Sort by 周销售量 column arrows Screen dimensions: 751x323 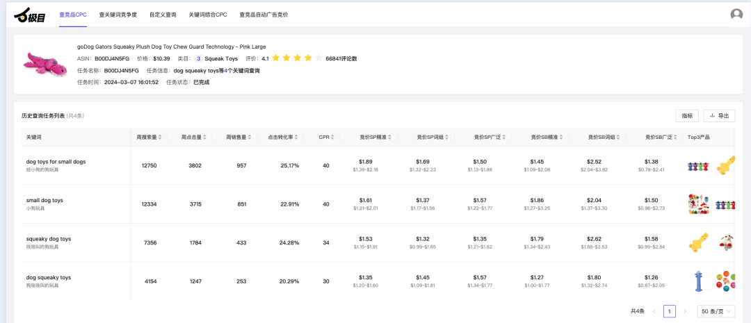coord(250,138)
